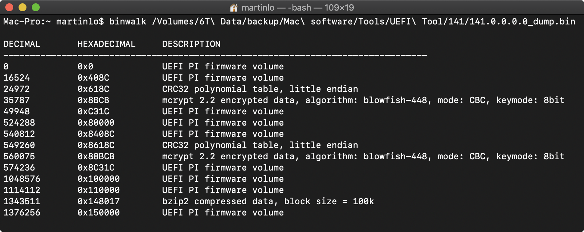The height and width of the screenshot is (232, 584).
Task: Click the bzip2 compressed data line
Action: click(268, 201)
